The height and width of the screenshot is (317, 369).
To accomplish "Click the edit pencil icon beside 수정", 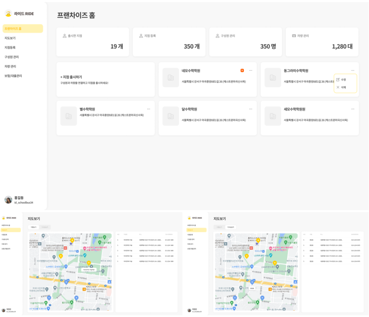I will pos(338,79).
